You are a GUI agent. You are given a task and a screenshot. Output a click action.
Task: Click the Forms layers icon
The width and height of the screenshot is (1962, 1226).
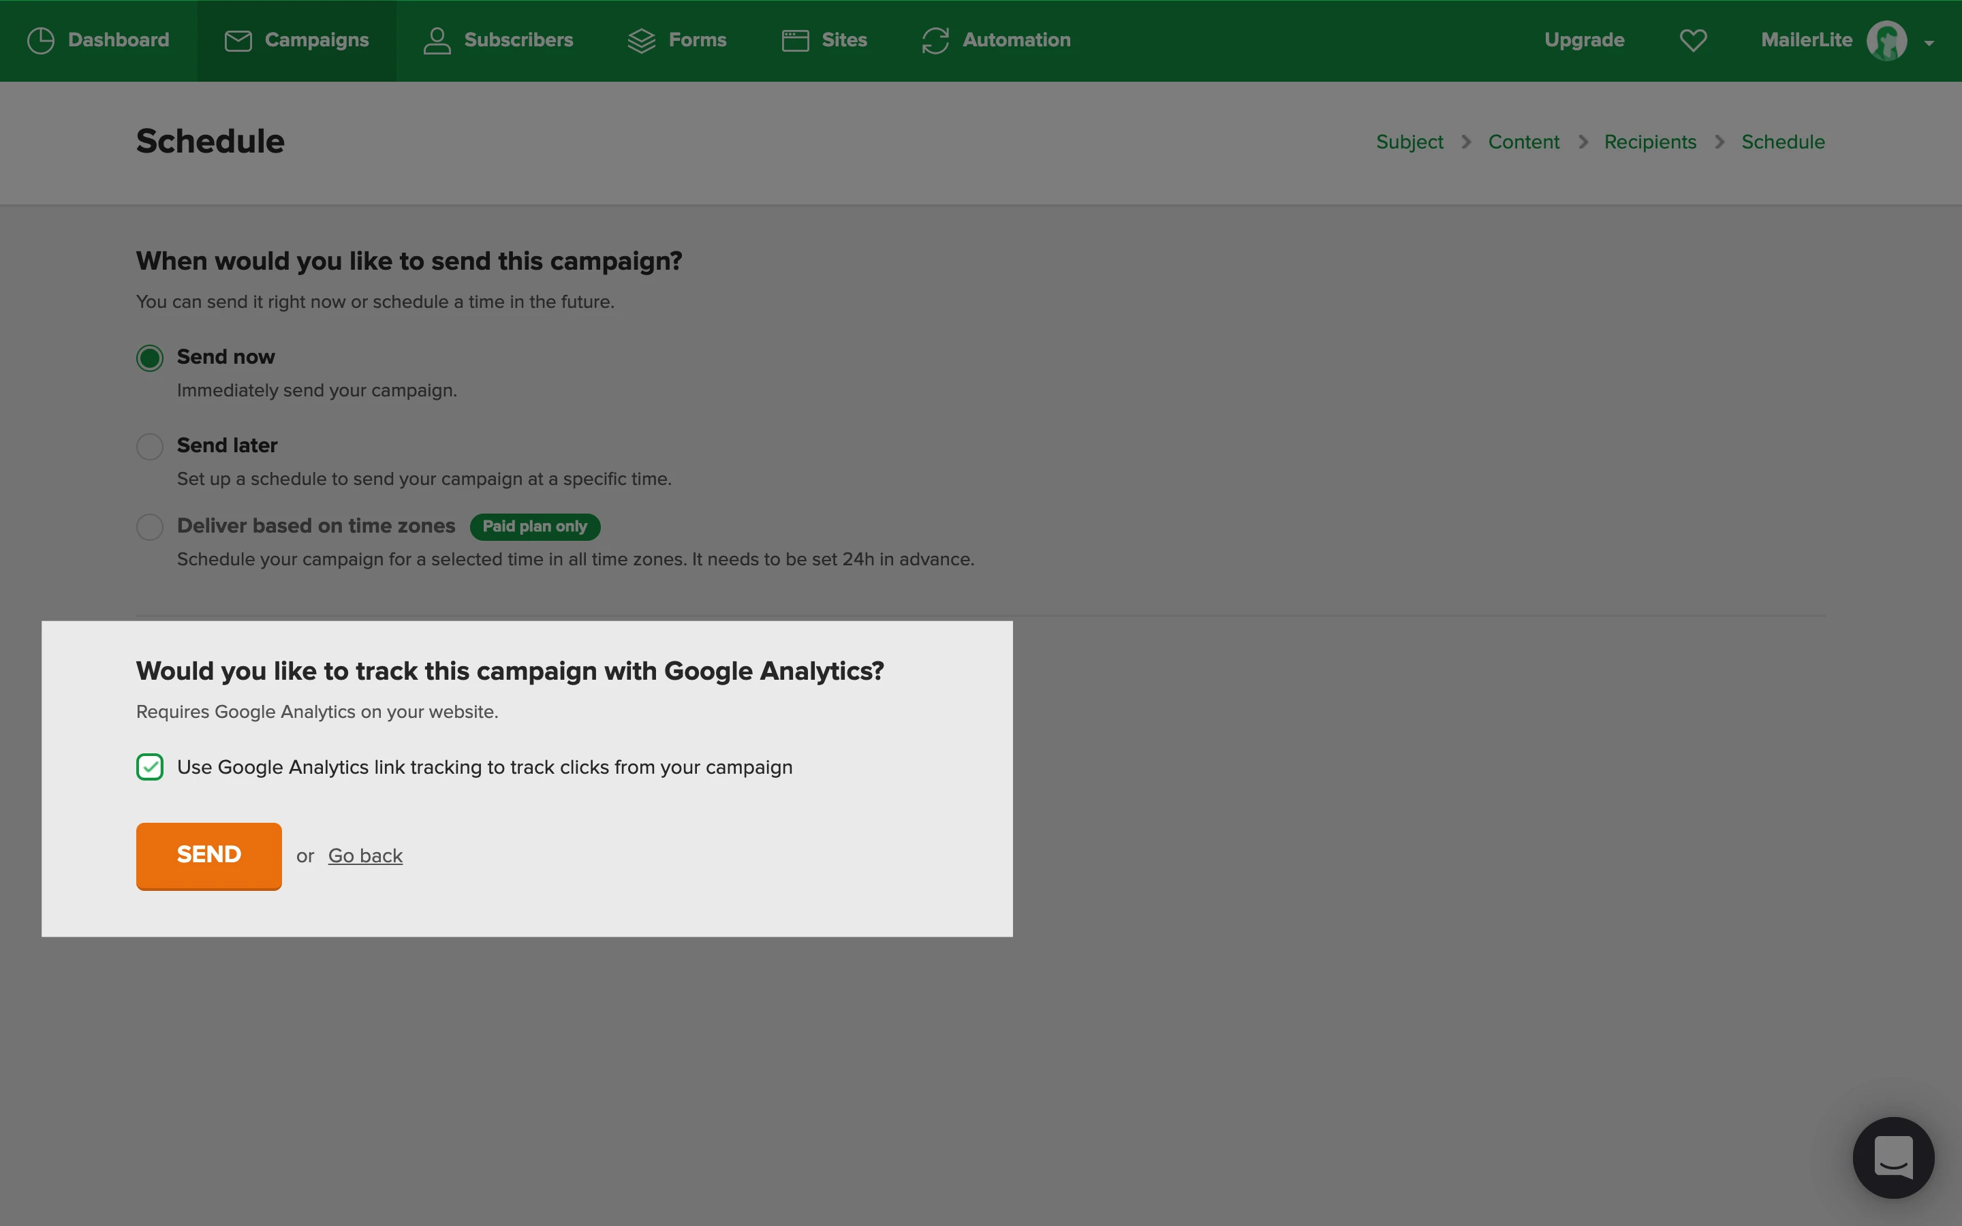[x=641, y=41]
